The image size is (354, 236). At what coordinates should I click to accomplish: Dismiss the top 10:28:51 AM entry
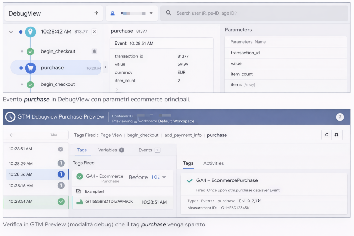60,149
